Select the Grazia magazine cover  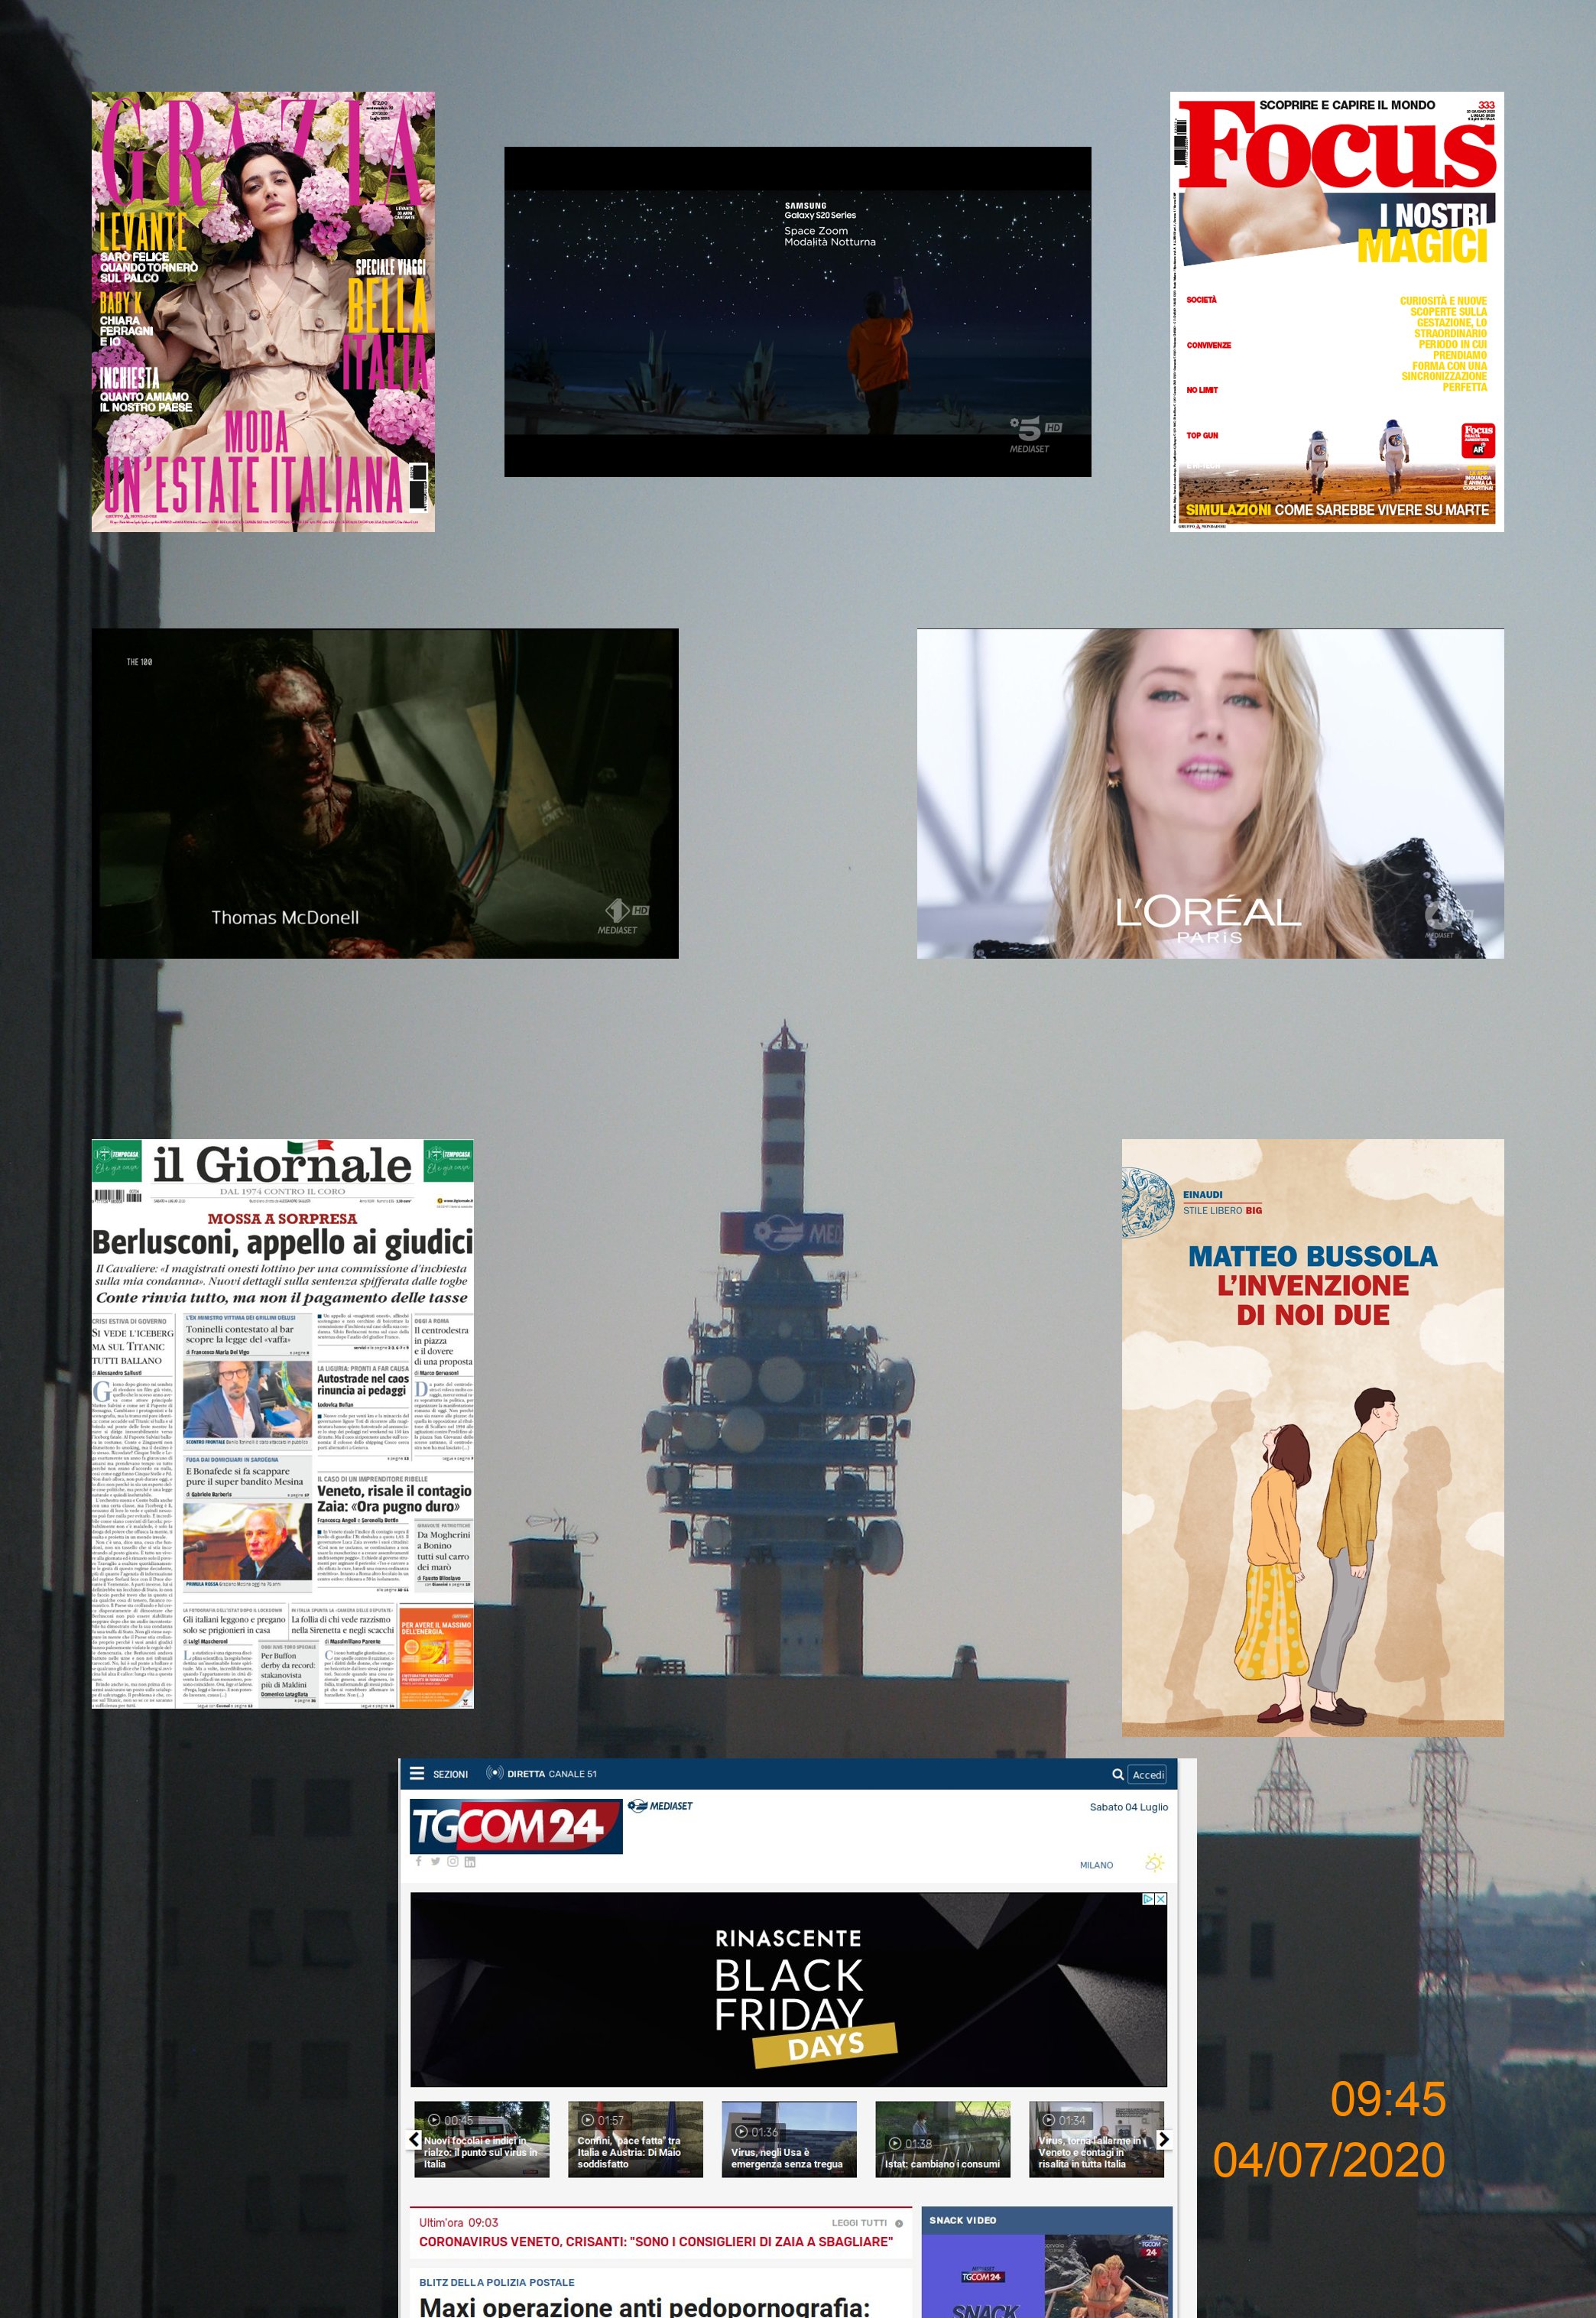point(263,311)
